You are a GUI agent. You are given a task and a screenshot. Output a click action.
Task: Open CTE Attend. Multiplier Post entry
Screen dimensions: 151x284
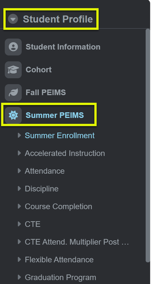pyautogui.click(x=77, y=242)
